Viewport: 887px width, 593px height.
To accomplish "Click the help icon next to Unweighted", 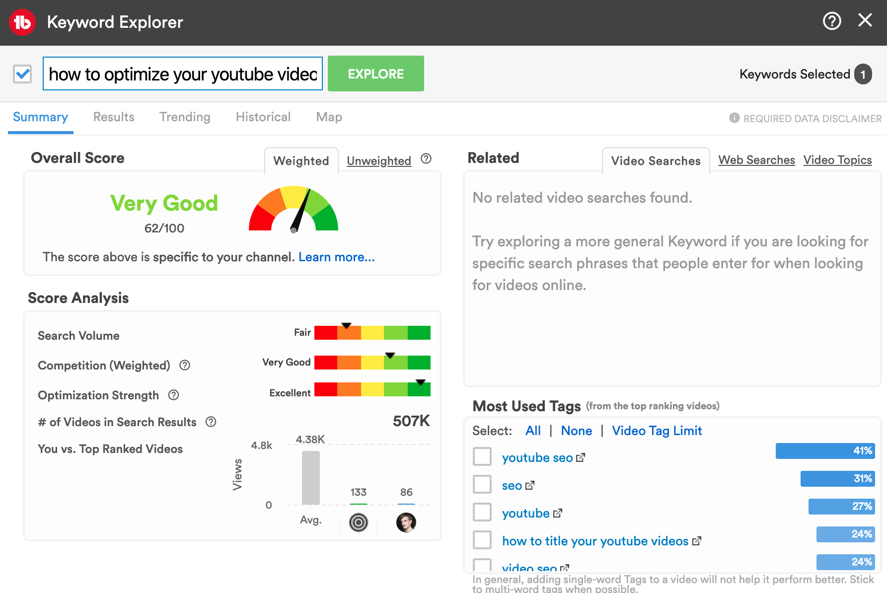I will [x=426, y=159].
